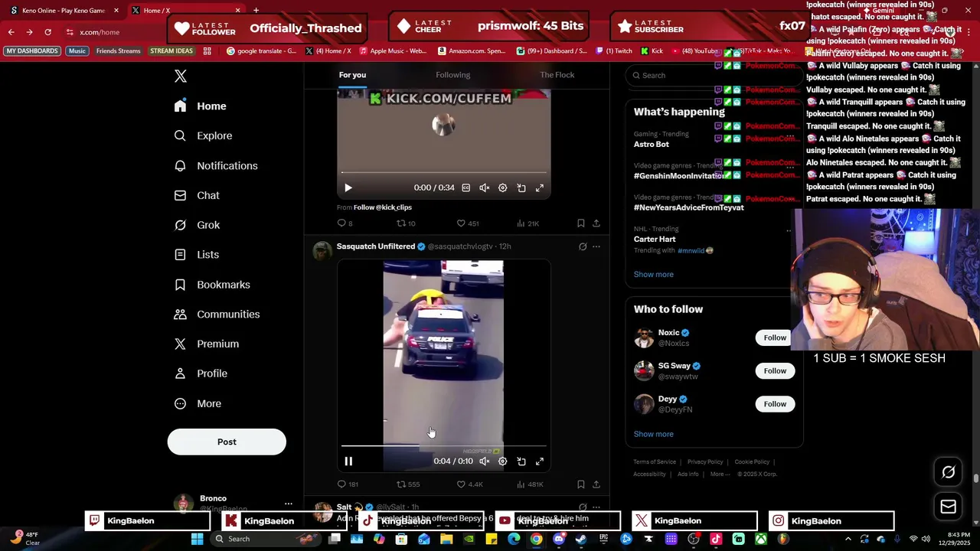The width and height of the screenshot is (980, 551).
Task: Repost the post with 555 reposts
Action: (408, 484)
